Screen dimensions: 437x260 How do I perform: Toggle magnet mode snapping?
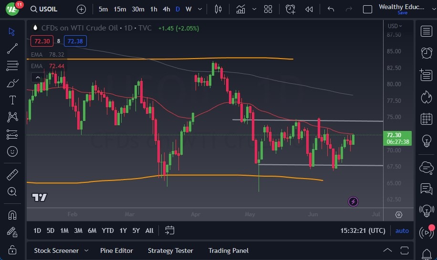[x=12, y=215]
